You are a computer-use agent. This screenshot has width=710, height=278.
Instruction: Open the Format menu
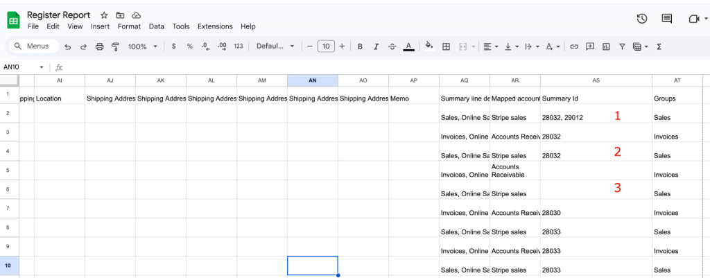[x=129, y=26]
